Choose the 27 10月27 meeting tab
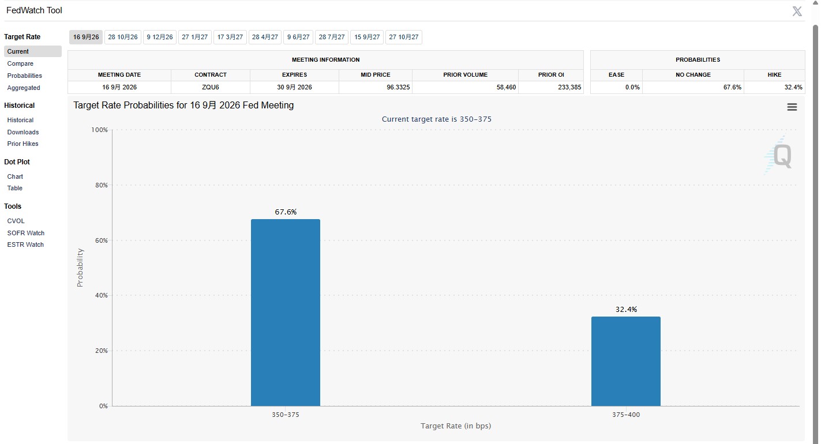 point(404,37)
